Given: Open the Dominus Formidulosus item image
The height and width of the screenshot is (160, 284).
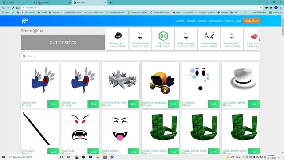Looking at the screenshot, I should coord(160,81).
